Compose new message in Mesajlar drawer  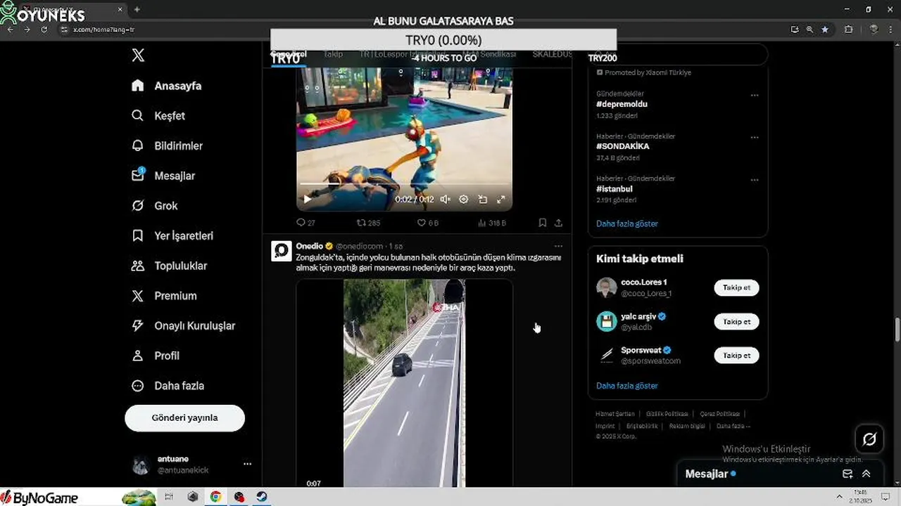[848, 474]
